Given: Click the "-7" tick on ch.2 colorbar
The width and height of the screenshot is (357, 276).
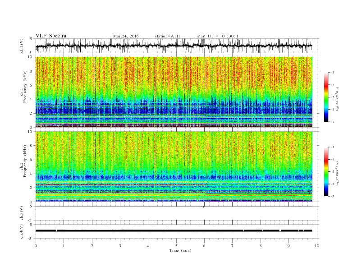Looking at the screenshot, I should coord(333,196).
